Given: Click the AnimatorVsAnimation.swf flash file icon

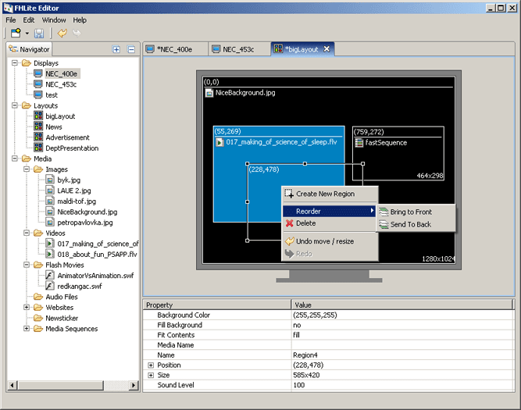Looking at the screenshot, I should pyautogui.click(x=50, y=275).
